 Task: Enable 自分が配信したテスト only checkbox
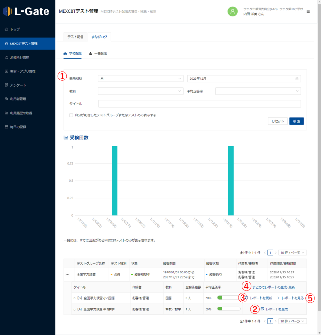tap(71, 115)
